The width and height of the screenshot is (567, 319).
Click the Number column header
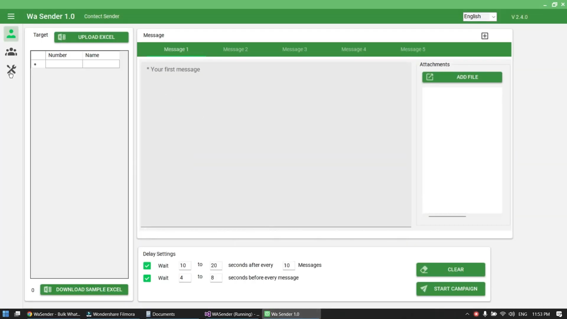point(64,55)
